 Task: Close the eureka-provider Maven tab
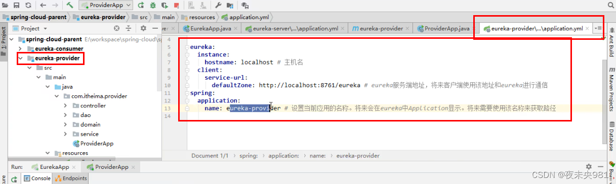(408, 29)
